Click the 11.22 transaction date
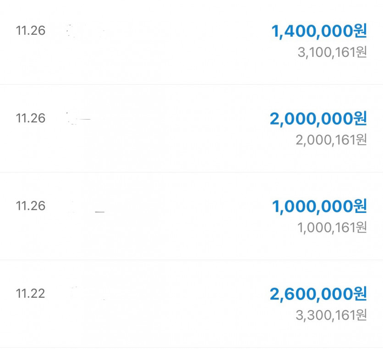The width and height of the screenshot is (383, 349). pyautogui.click(x=31, y=293)
